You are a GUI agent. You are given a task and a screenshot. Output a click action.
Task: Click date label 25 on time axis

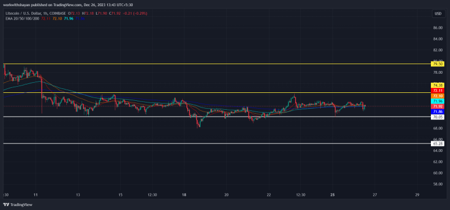tap(332, 195)
